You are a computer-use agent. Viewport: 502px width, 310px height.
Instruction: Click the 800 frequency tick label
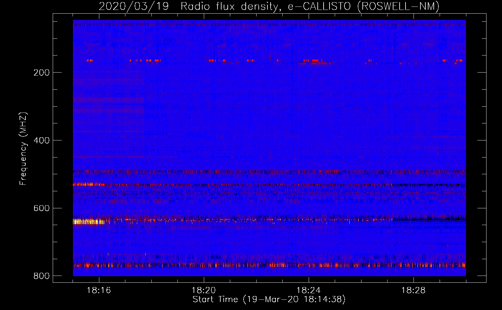[42, 276]
